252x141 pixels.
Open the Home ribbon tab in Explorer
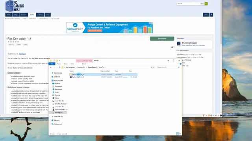click(59, 64)
